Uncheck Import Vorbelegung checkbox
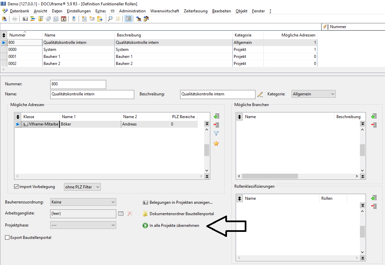 pos(16,186)
